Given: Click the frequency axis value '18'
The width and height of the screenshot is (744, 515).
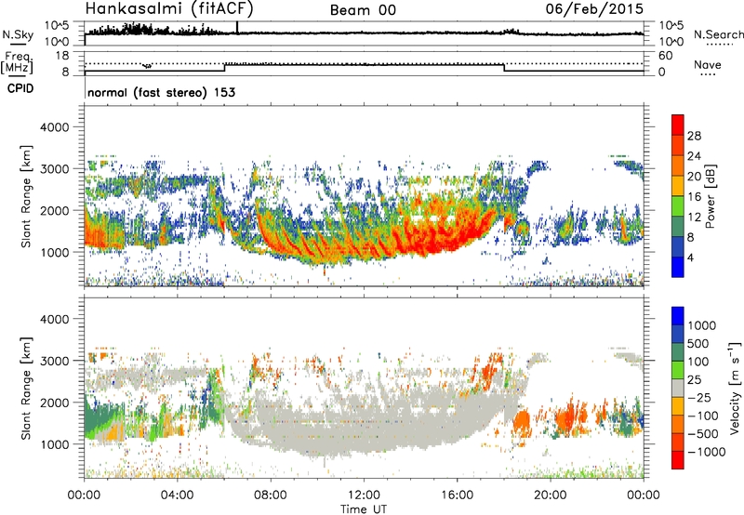Looking at the screenshot, I should (x=62, y=56).
